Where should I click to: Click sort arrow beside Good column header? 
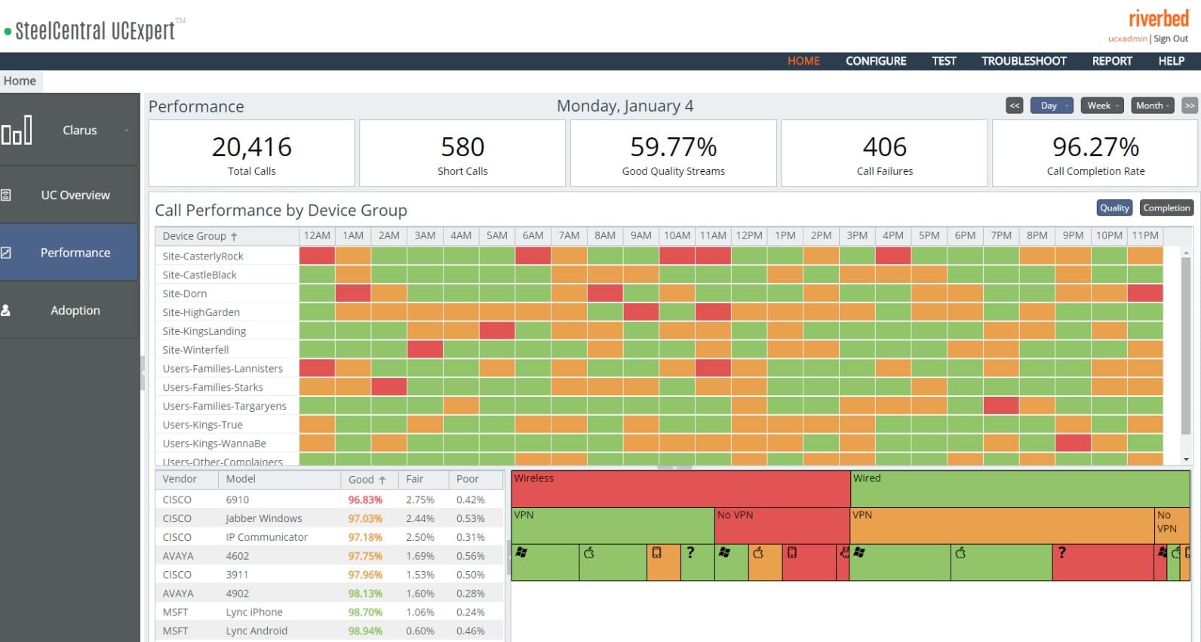pos(382,480)
